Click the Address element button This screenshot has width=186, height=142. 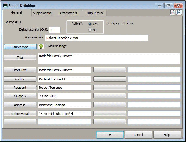[x=20, y=105]
